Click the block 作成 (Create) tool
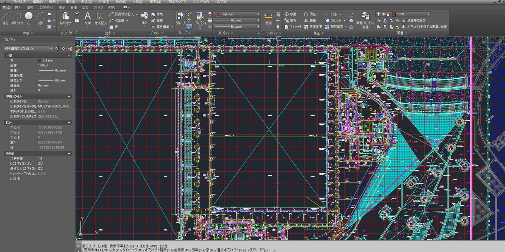Image resolution: width=505 pixels, height=252 pixels. pos(157,14)
